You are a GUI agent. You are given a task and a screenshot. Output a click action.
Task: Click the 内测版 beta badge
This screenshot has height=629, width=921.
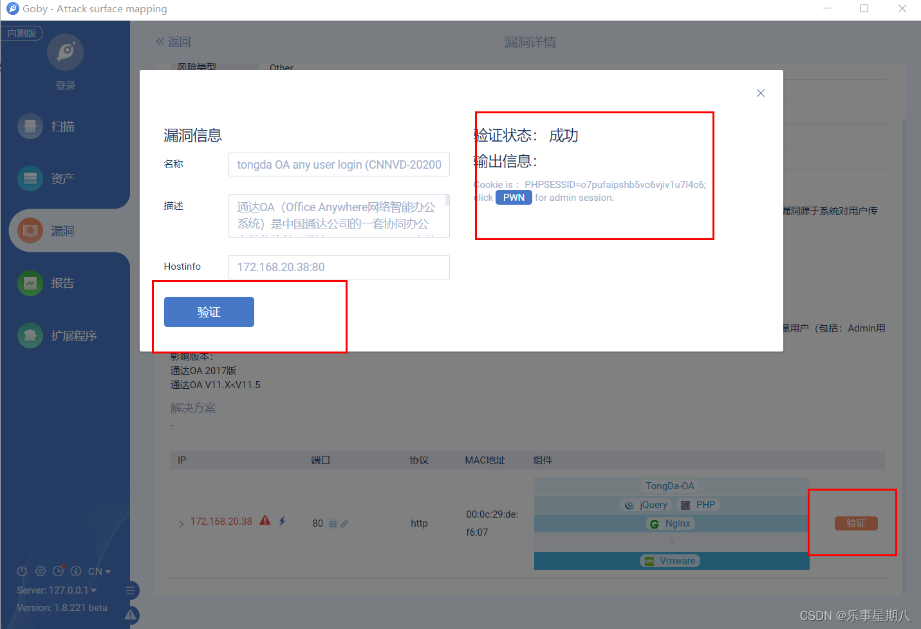tap(22, 33)
